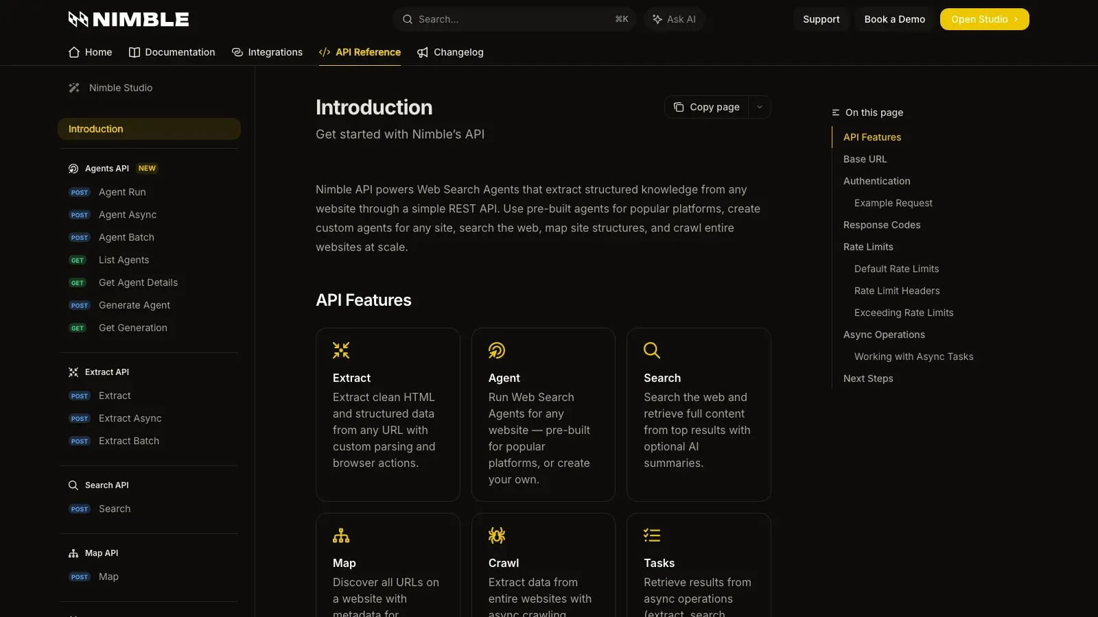Click Book a Demo
This screenshot has width=1098, height=617.
tap(895, 19)
